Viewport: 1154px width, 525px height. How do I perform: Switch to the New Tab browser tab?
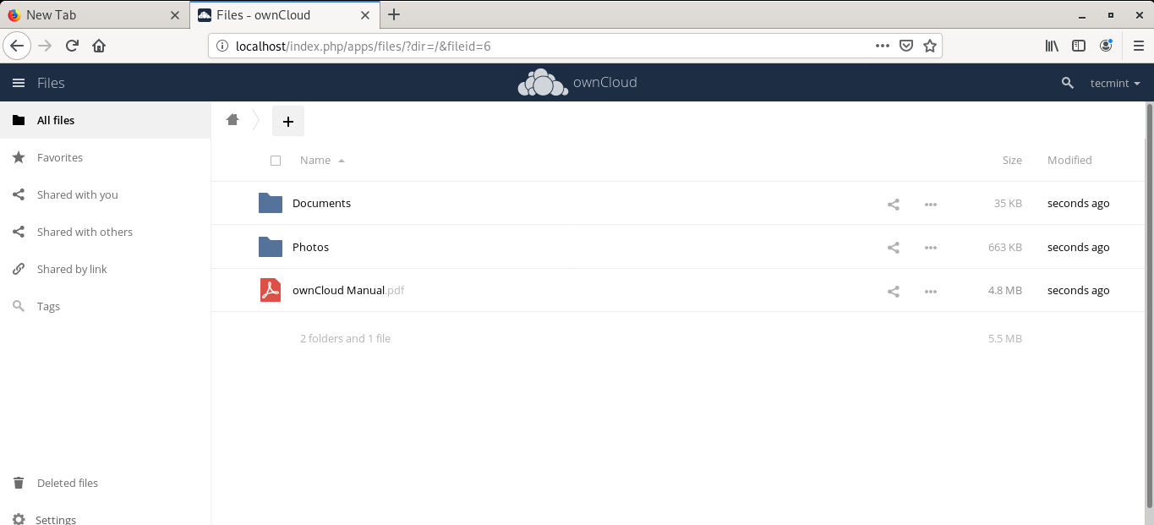[x=93, y=15]
